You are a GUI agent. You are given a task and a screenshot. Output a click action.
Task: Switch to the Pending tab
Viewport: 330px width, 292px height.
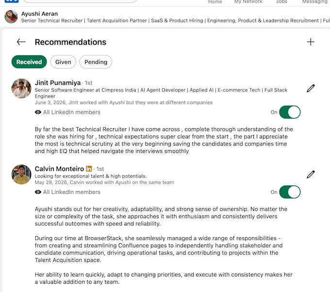pyautogui.click(x=96, y=62)
